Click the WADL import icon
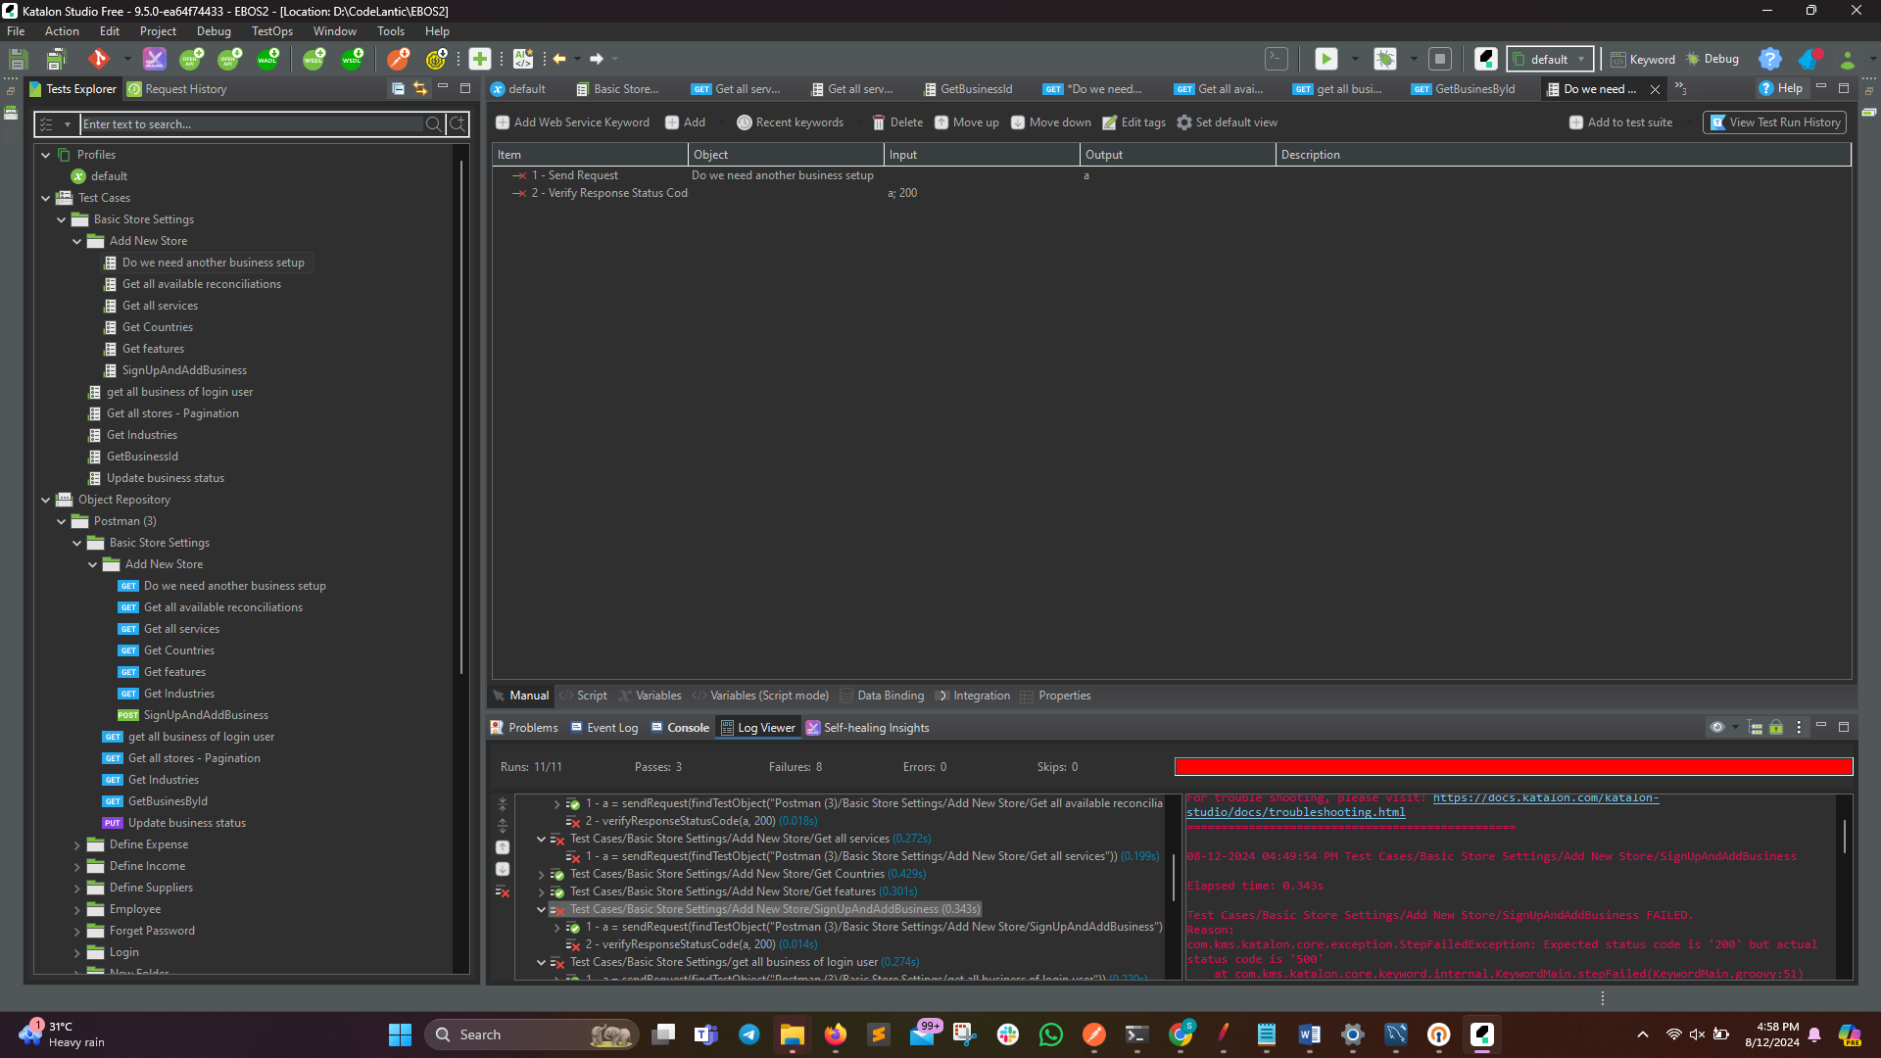Image resolution: width=1881 pixels, height=1058 pixels. (267, 59)
